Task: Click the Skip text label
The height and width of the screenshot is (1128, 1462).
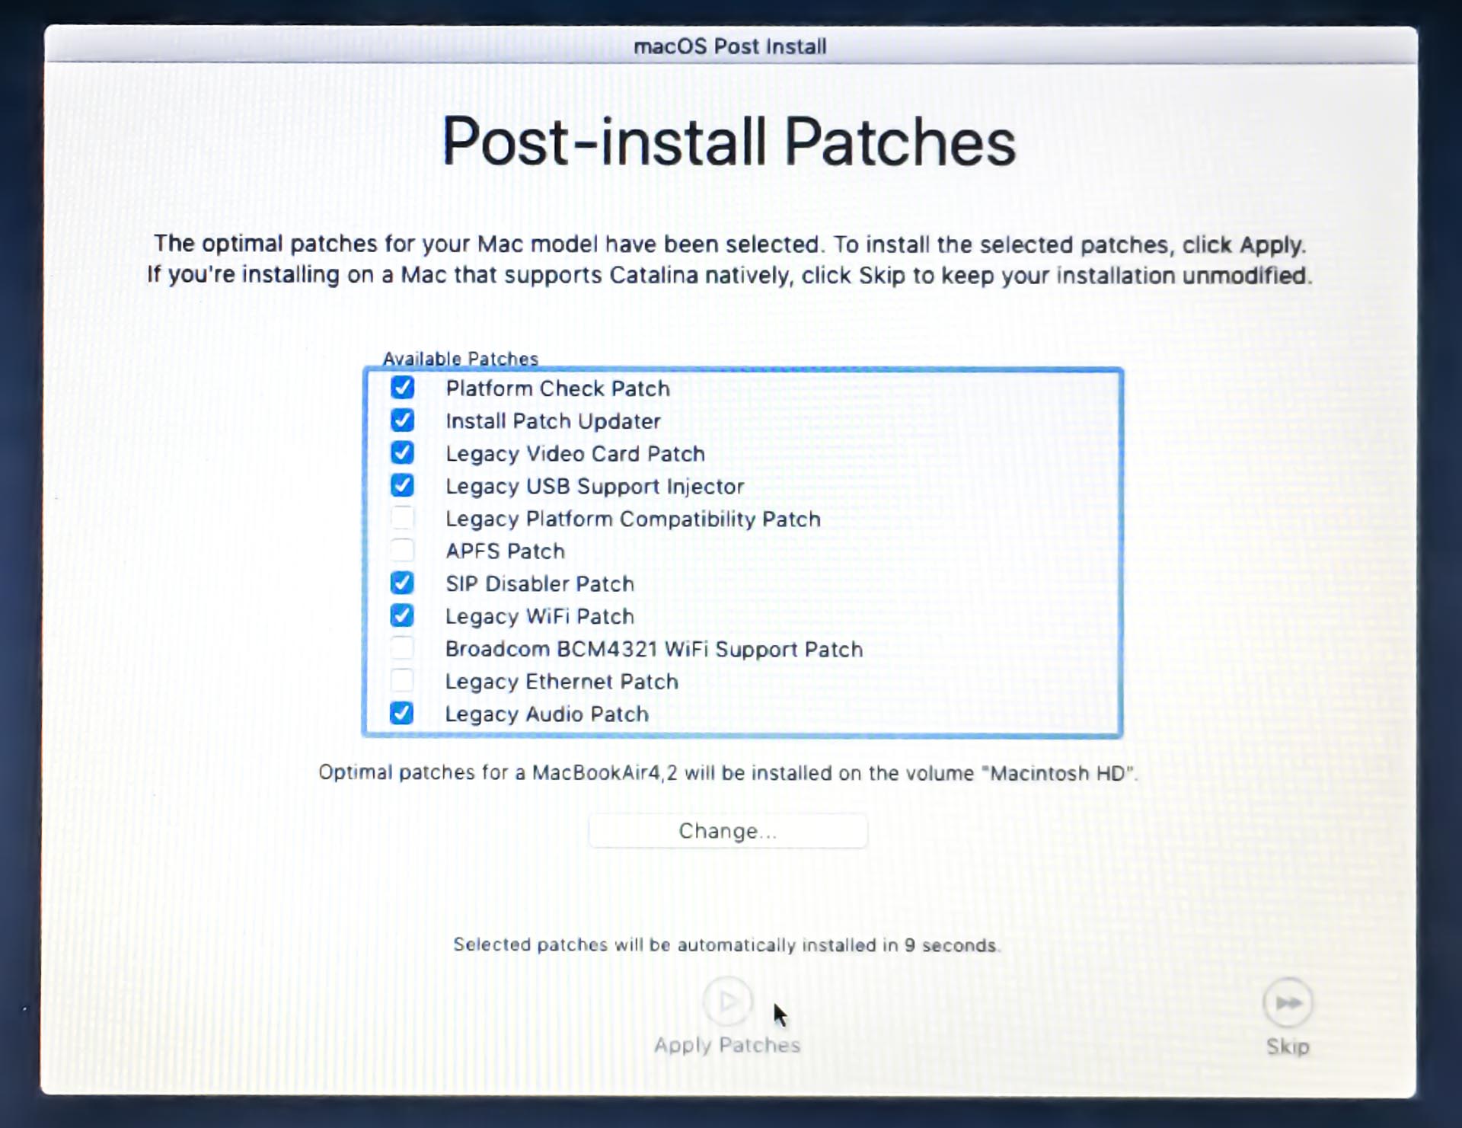Action: 1287,1047
